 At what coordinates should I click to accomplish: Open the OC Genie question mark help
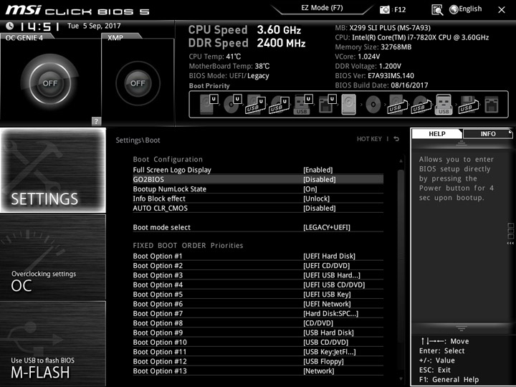pos(96,121)
